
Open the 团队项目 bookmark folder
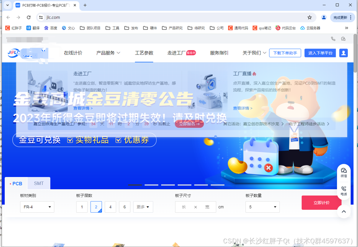click(x=90, y=28)
